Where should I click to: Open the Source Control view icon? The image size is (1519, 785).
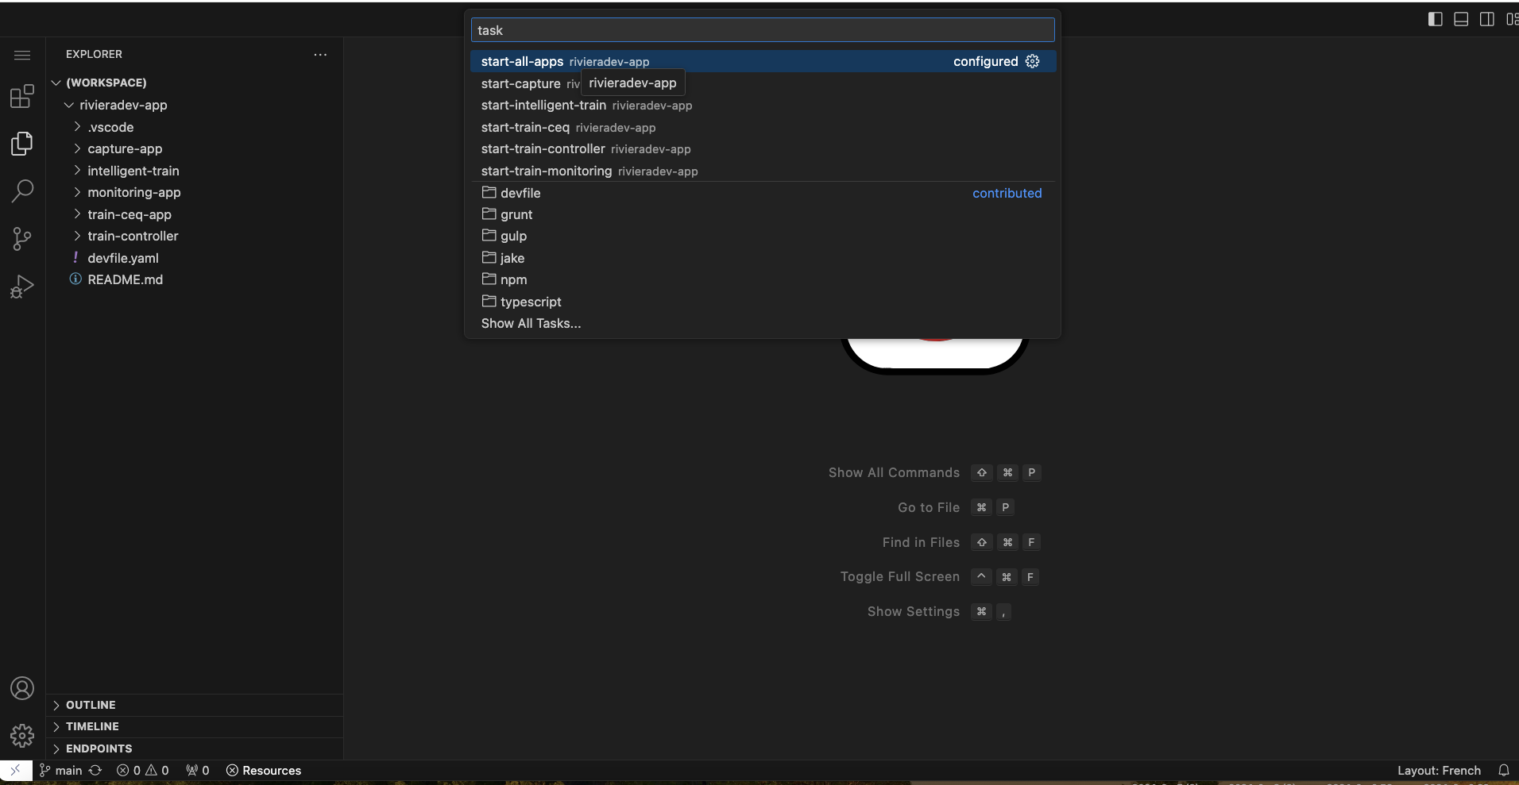(x=22, y=238)
